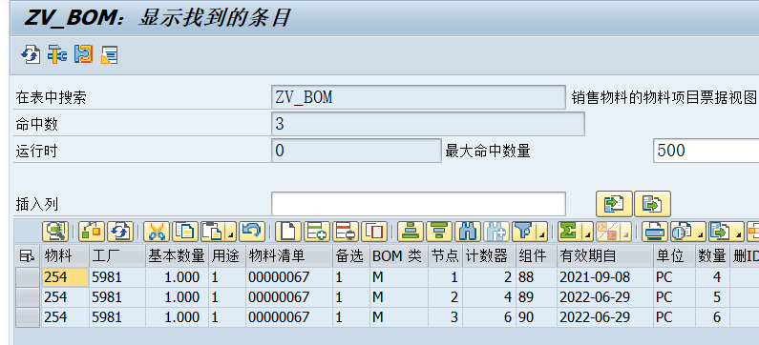Click the 有效期自 column header

[x=605, y=256]
